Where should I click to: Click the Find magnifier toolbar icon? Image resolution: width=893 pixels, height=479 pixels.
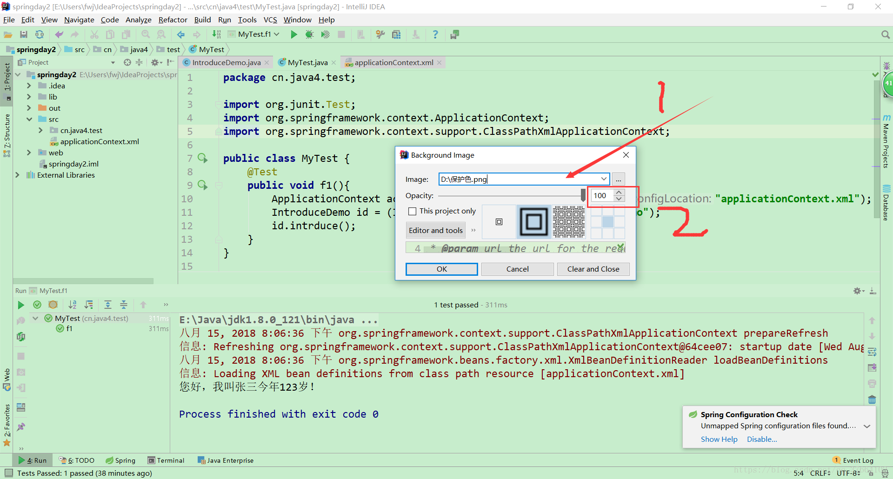(146, 34)
